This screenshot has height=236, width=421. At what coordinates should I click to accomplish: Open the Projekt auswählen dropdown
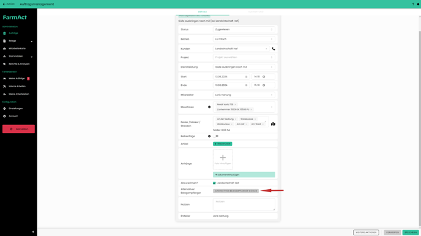244,57
